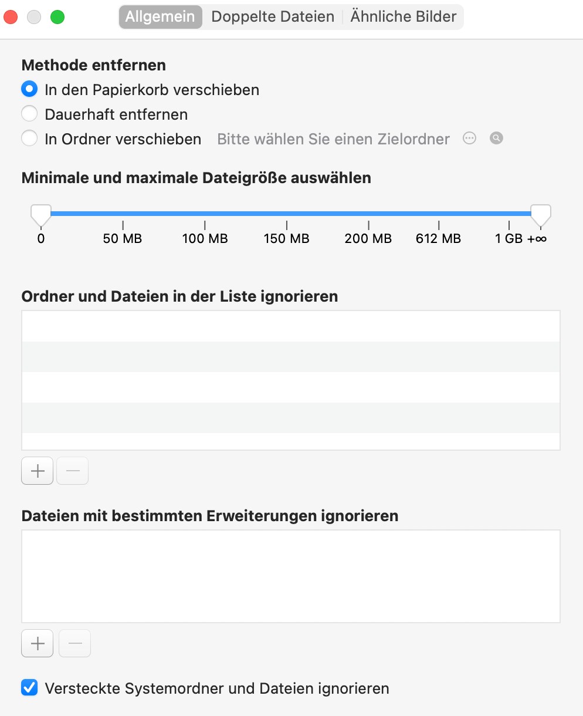
Task: Select 'In den Papierkorb verschieben' option
Action: click(29, 90)
